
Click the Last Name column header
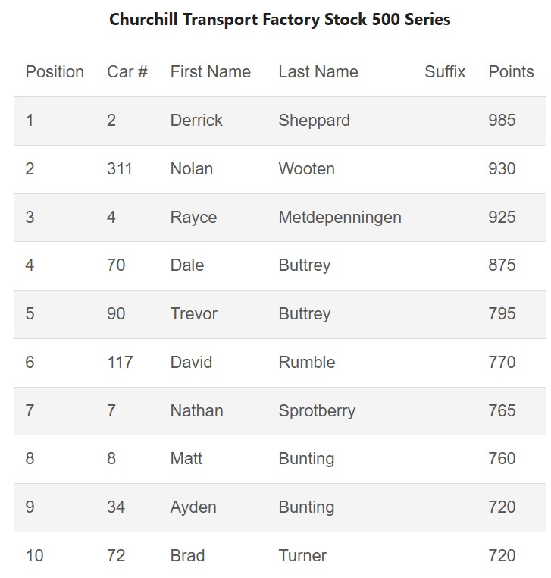[318, 72]
